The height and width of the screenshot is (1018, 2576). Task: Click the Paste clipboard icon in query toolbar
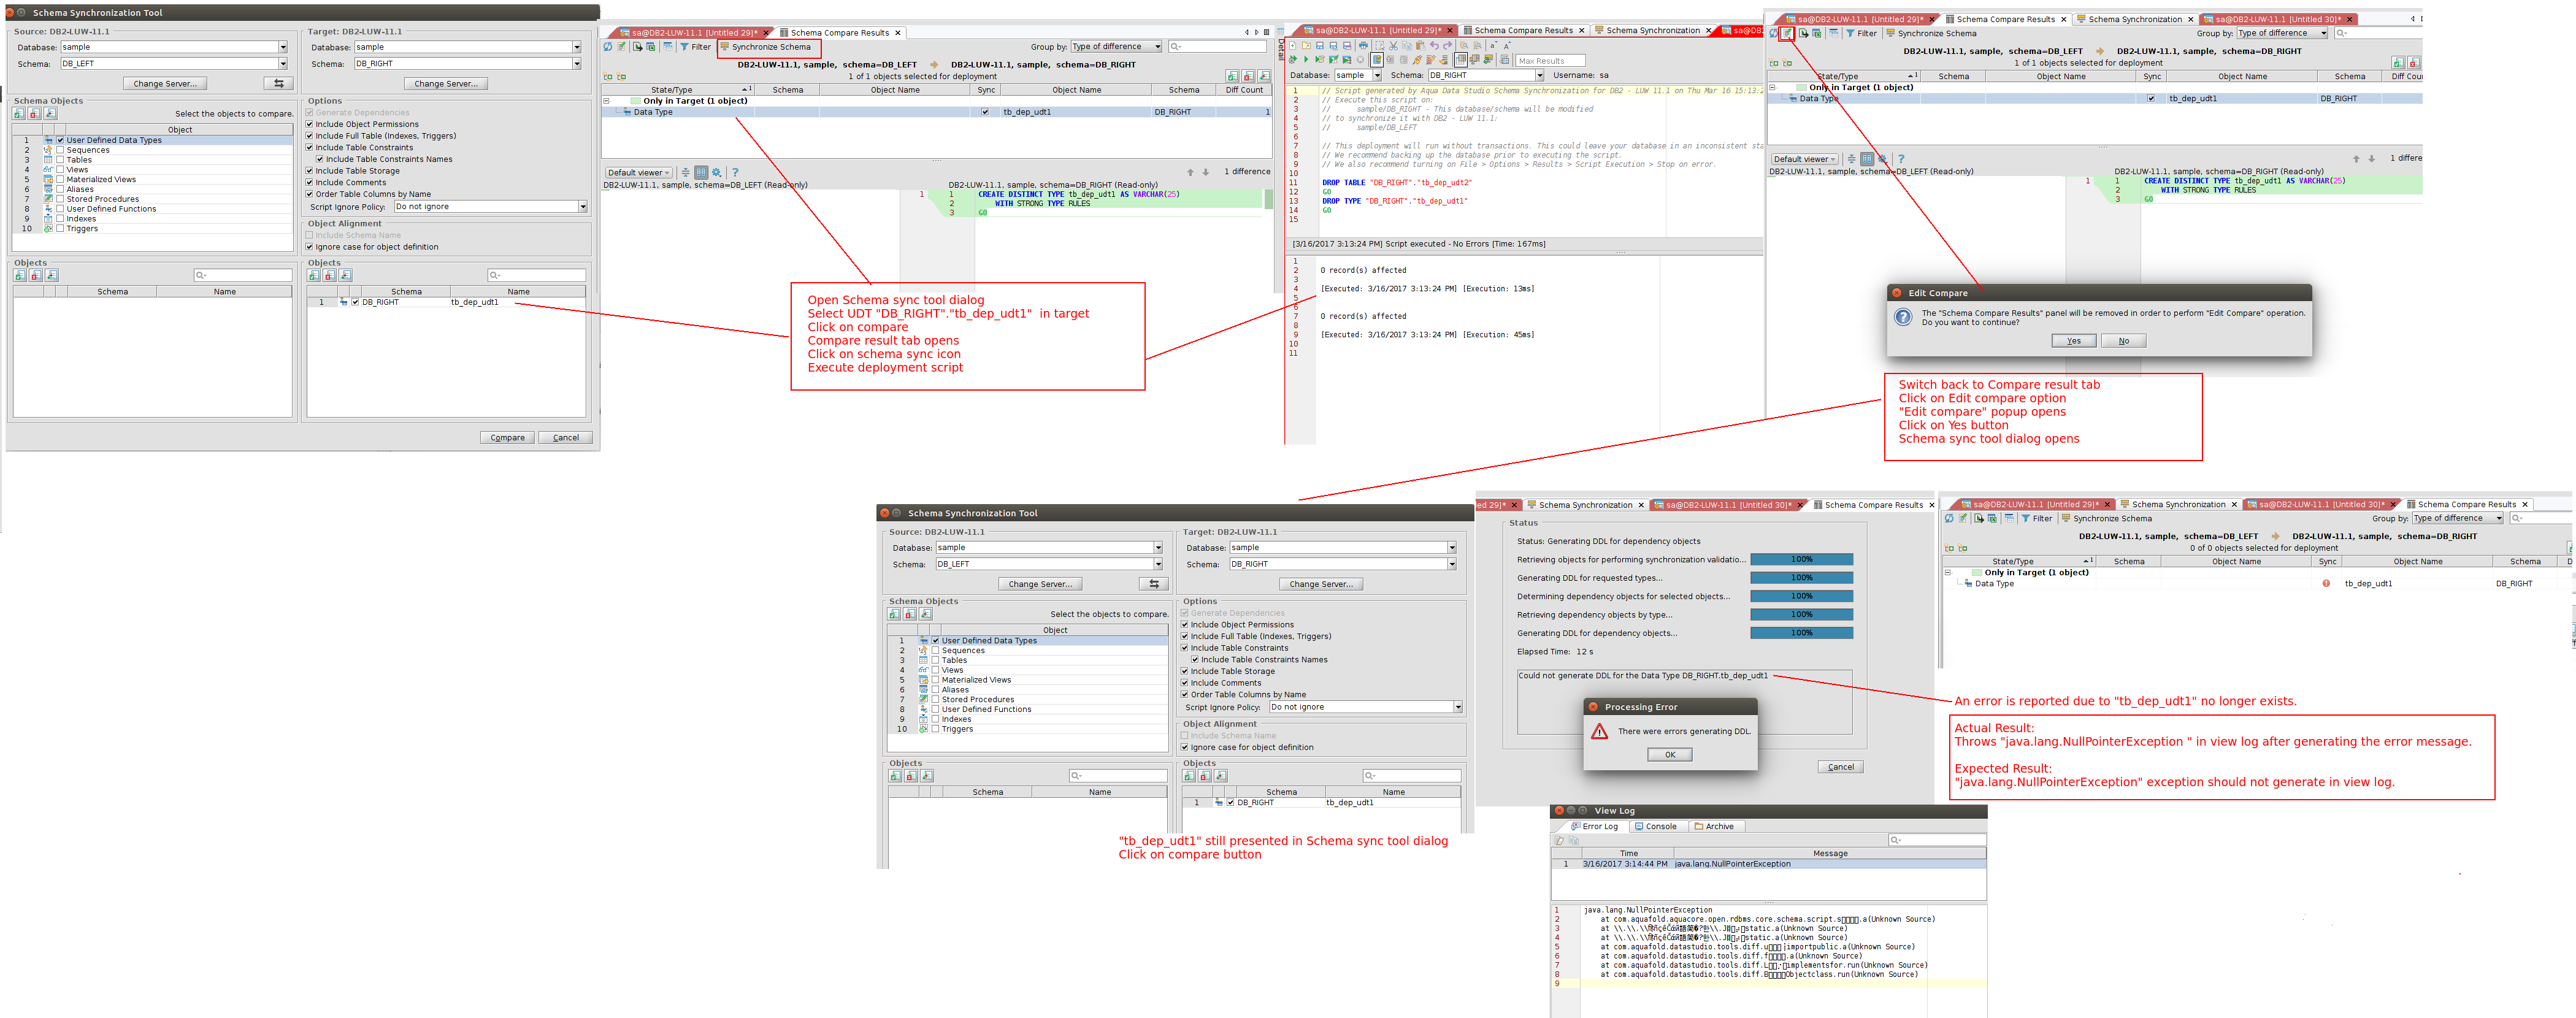pyautogui.click(x=1420, y=46)
